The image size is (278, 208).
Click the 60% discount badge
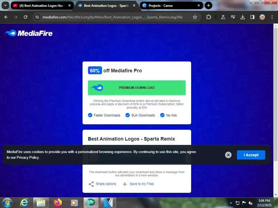pos(95,70)
